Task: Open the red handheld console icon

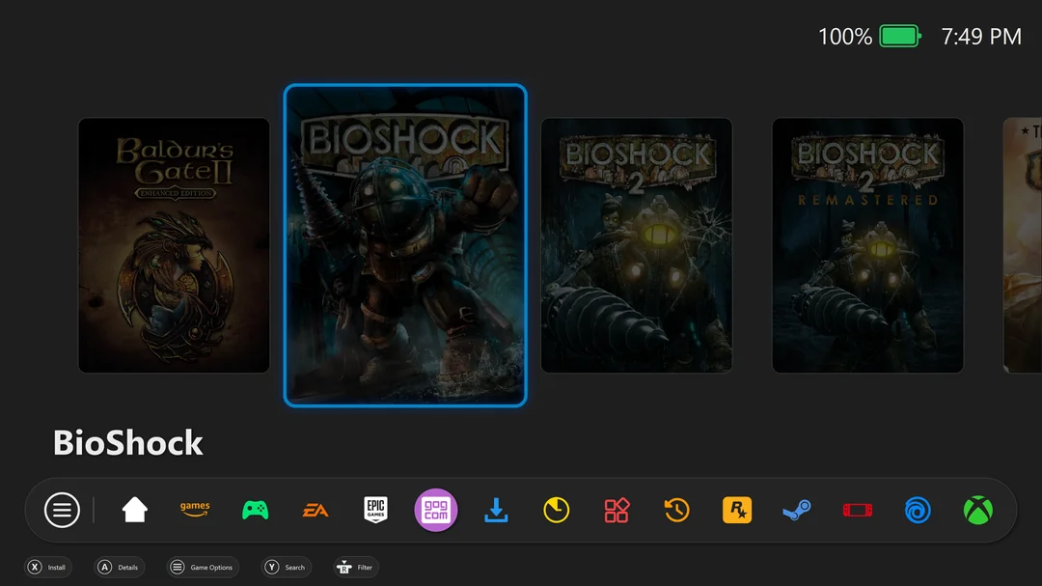Action: click(858, 510)
